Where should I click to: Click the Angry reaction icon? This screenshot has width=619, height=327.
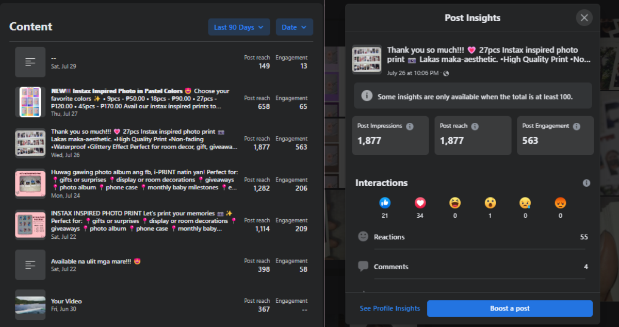click(560, 203)
